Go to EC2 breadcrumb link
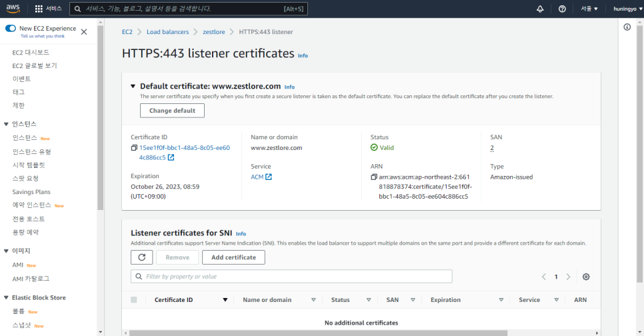This screenshot has height=336, width=644. [127, 31]
